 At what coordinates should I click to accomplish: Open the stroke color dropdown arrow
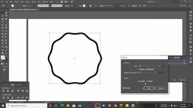[20, 6]
